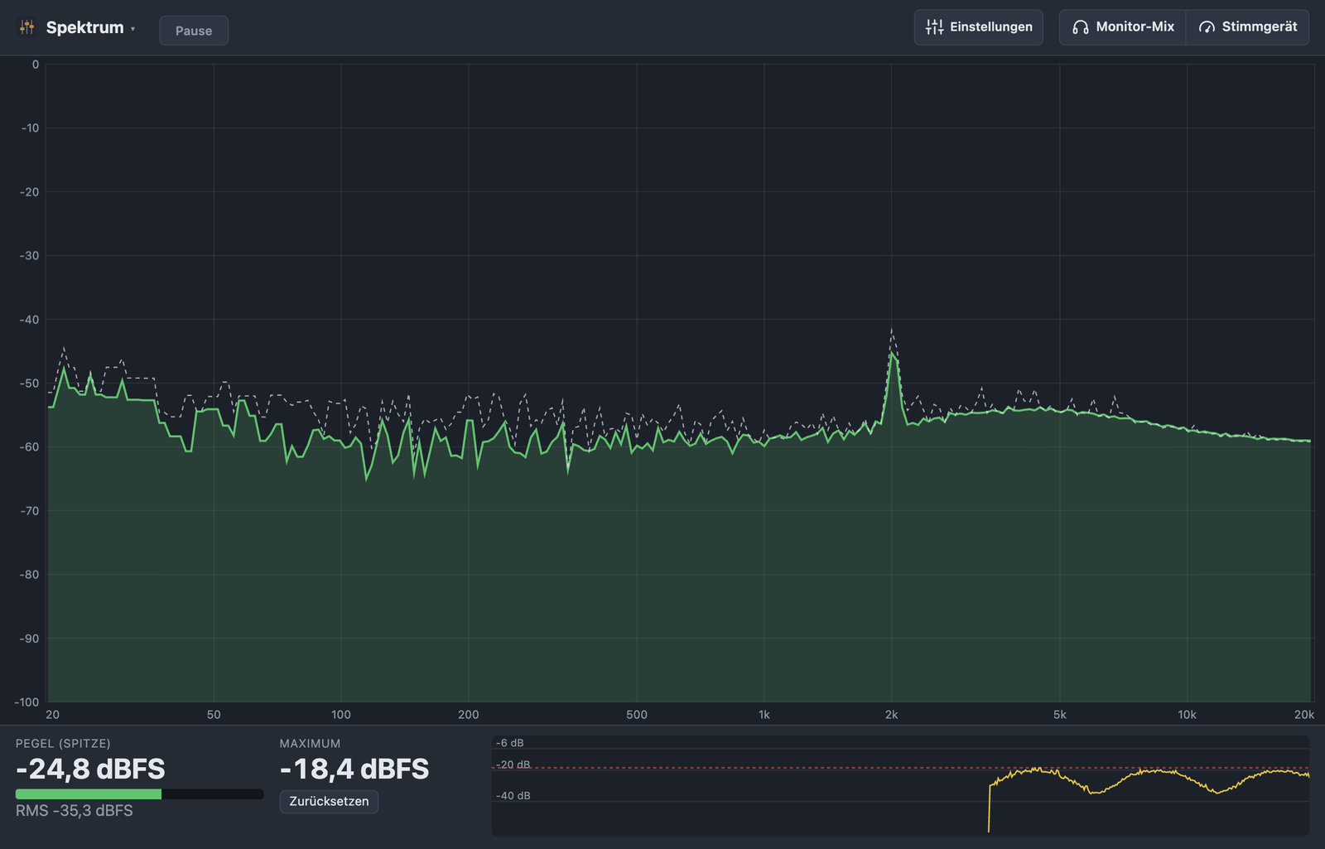The height and width of the screenshot is (849, 1325).
Task: Click the -24,8 dBFS peak level value
Action: tap(90, 769)
